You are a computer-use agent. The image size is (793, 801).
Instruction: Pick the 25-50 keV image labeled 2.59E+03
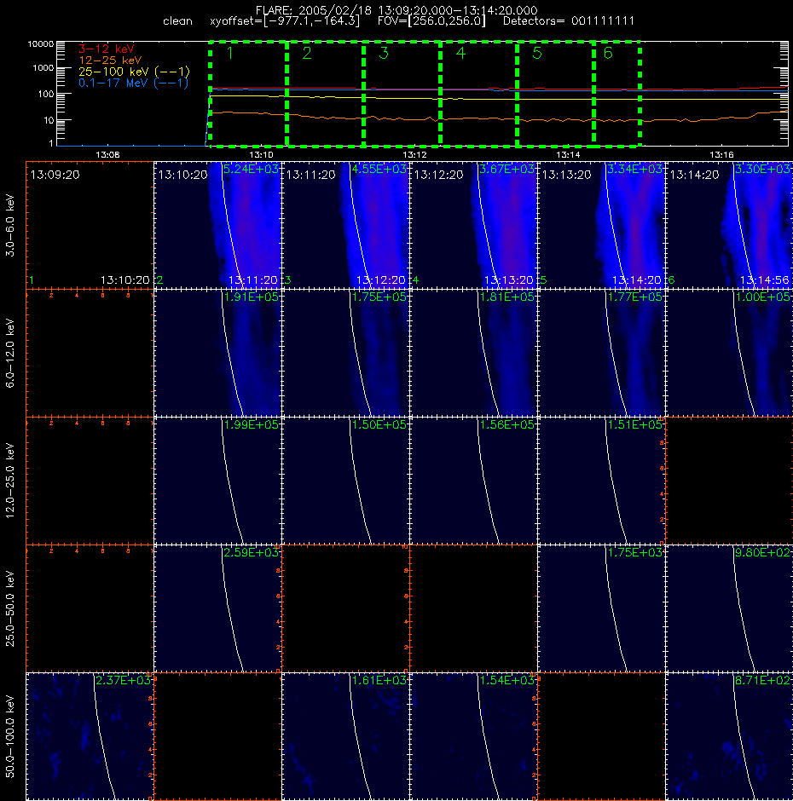(217, 608)
